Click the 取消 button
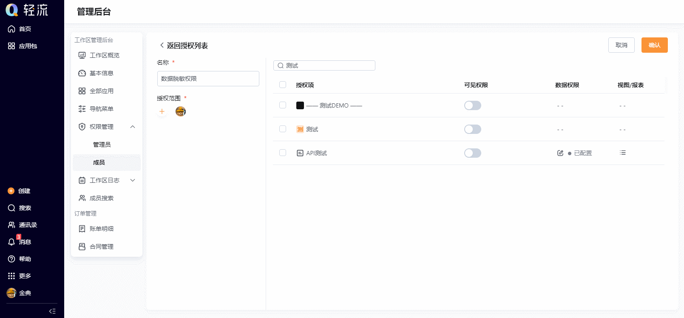This screenshot has width=684, height=318. tap(622, 45)
